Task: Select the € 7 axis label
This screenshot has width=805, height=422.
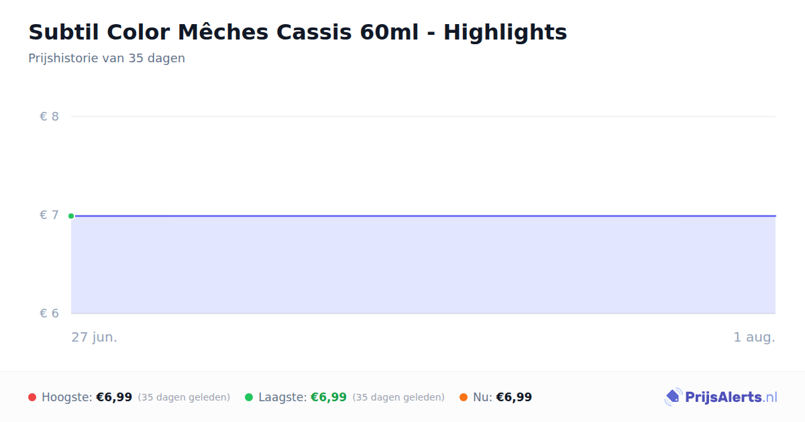Action: [x=50, y=215]
